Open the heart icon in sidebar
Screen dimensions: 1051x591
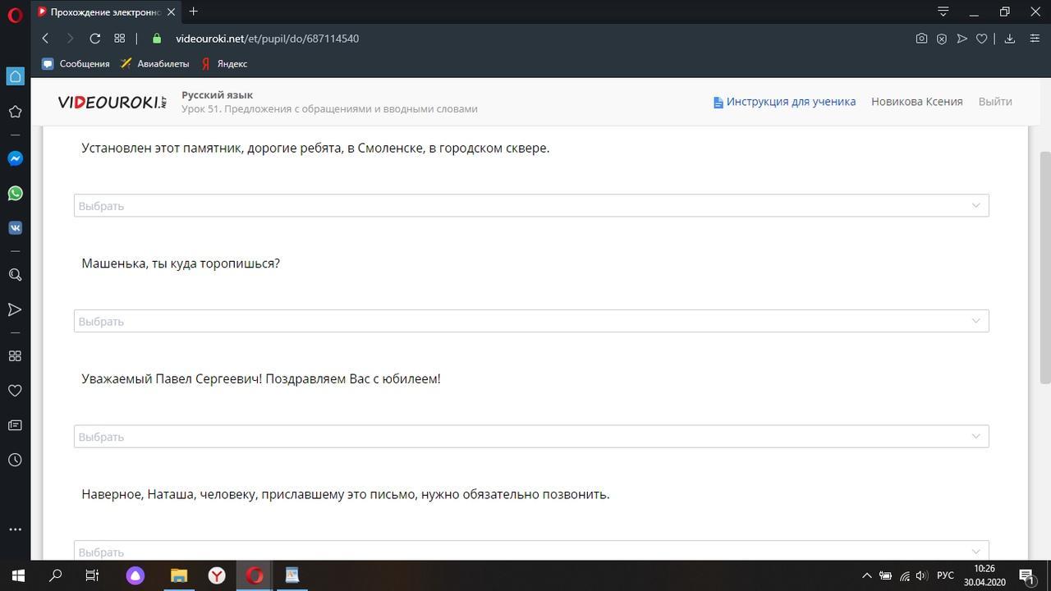pyautogui.click(x=15, y=391)
